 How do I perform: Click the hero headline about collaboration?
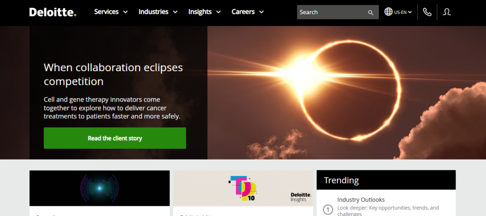113,75
